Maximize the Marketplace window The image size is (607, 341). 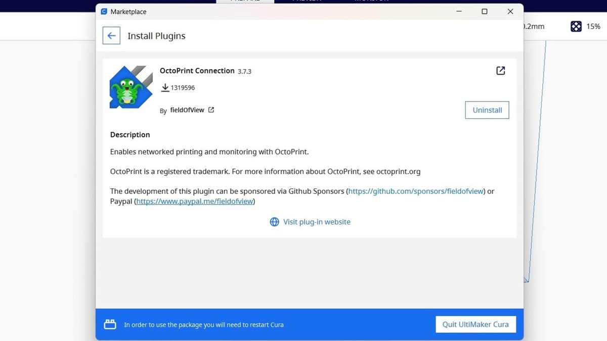click(x=484, y=12)
